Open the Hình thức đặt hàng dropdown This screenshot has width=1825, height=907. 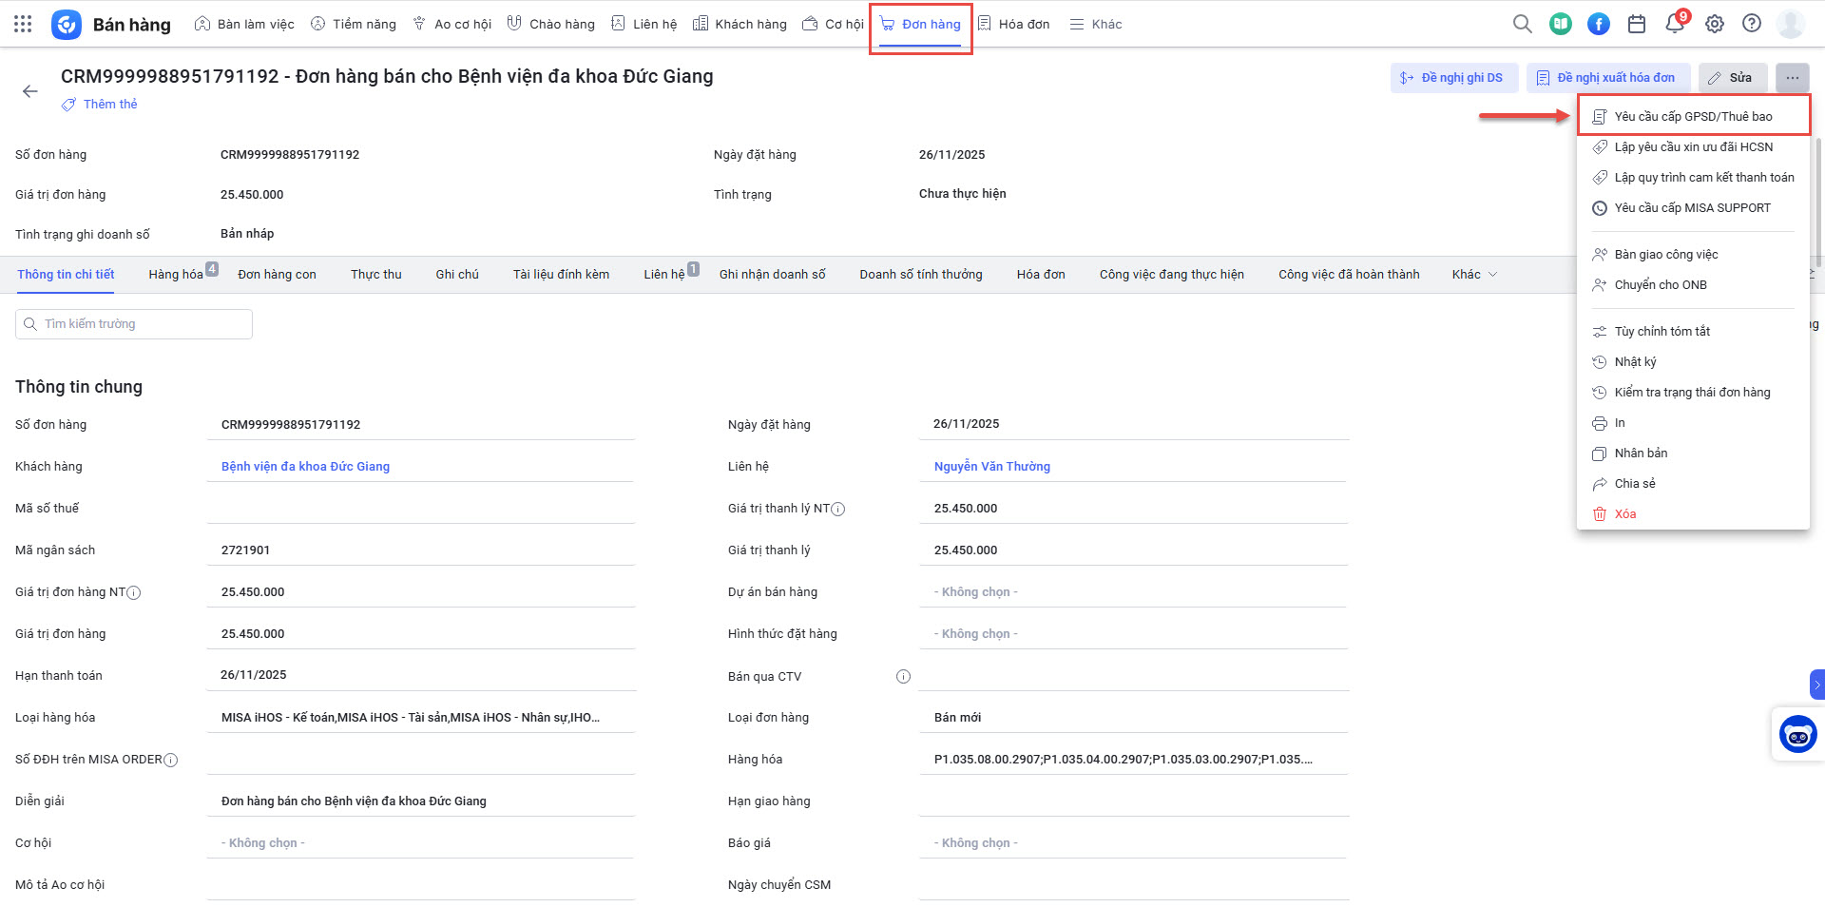1133,634
